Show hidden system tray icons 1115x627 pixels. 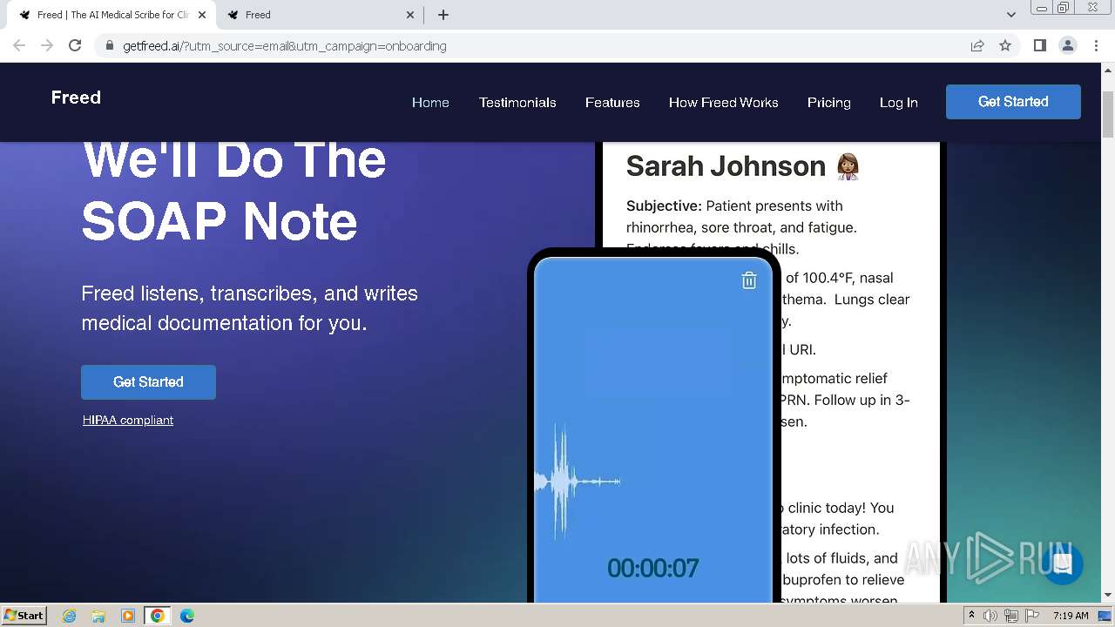coord(971,616)
